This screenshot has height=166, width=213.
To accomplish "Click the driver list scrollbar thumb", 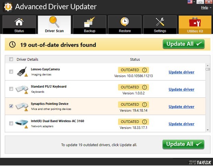I will coord(208,69).
